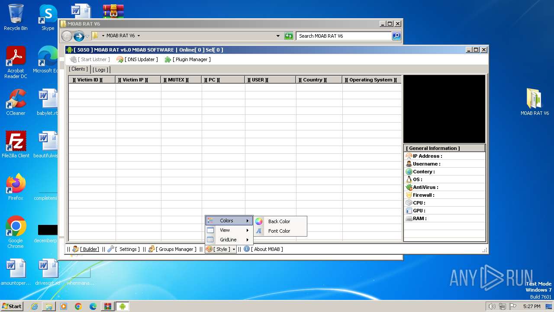The height and width of the screenshot is (312, 554).
Task: Select the drivesort.rtf desktop file
Action: tap(48, 272)
